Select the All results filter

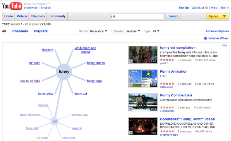[x=4, y=31]
